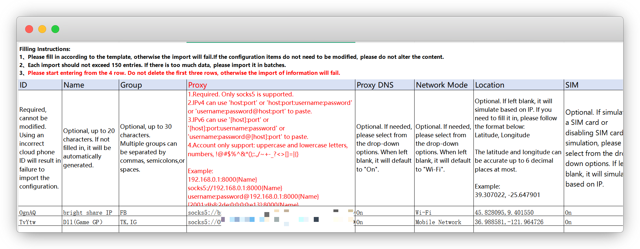Viewport: 640px width, 249px height.
Task: Select the red Proxy instructions cell about socks5
Action: point(271,148)
